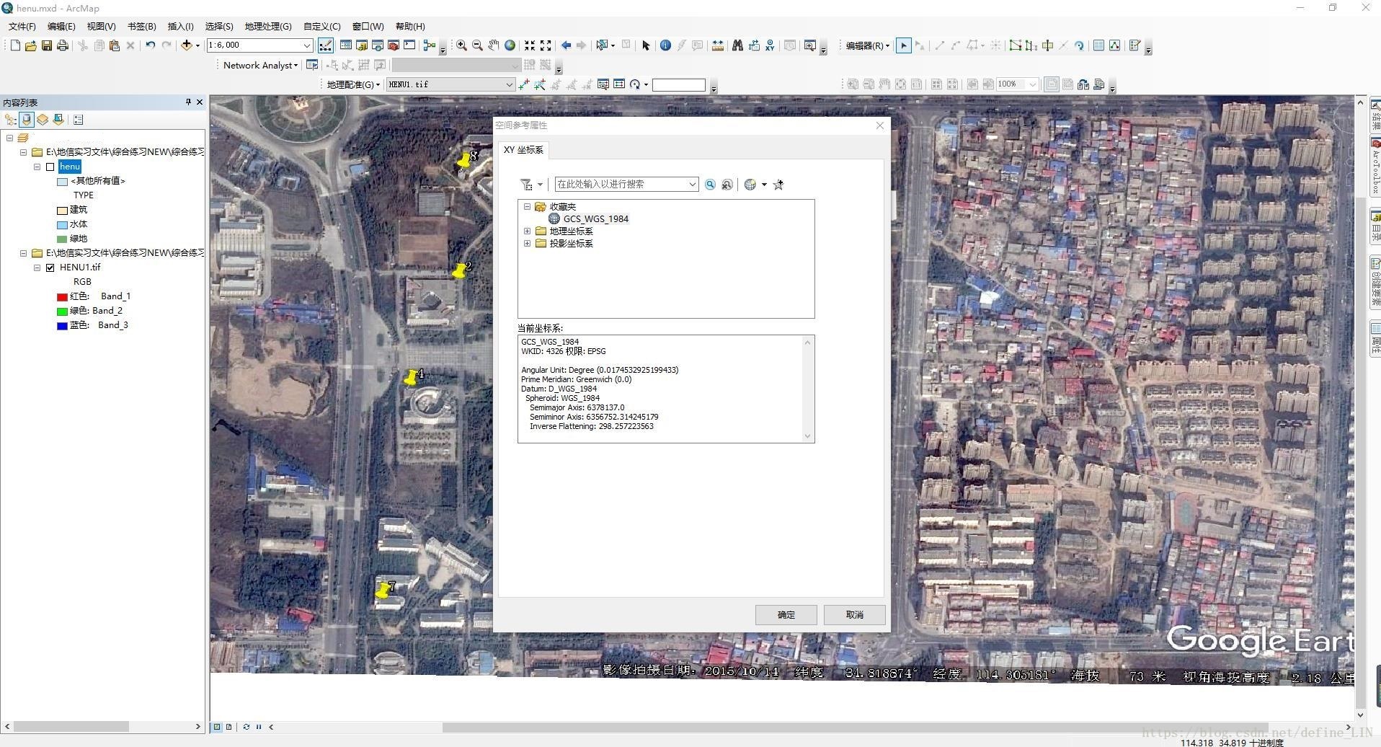This screenshot has width=1381, height=747.
Task: Open the 文件(F) menu
Action: tap(22, 27)
